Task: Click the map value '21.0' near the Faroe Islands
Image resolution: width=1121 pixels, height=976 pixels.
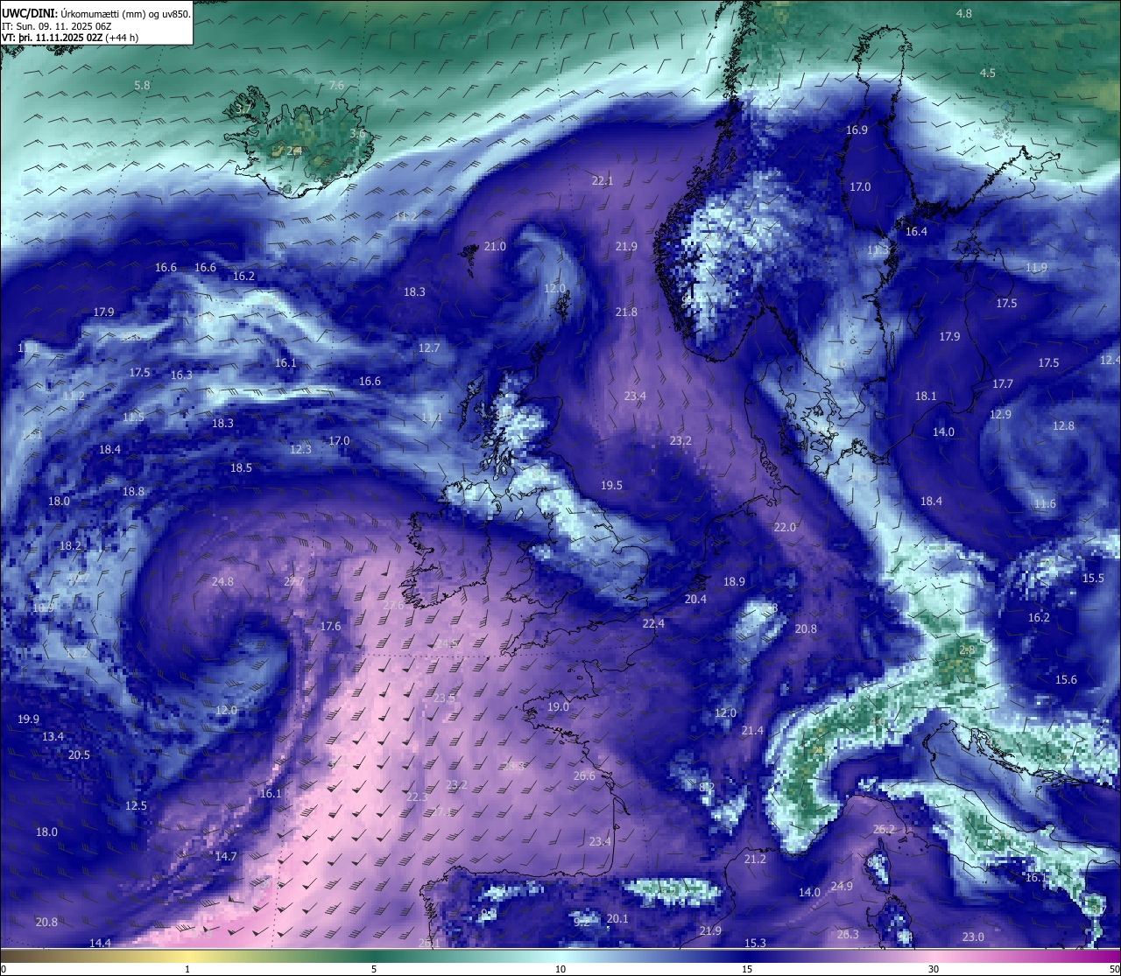Action: 495,247
